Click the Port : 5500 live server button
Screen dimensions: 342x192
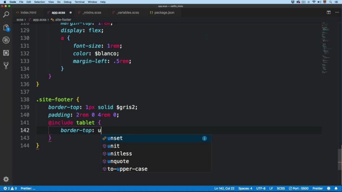298,188
